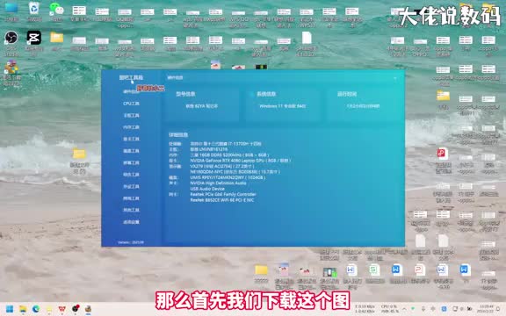
Task: Click the DDR5 5200MHz memory row
Action: (229, 155)
